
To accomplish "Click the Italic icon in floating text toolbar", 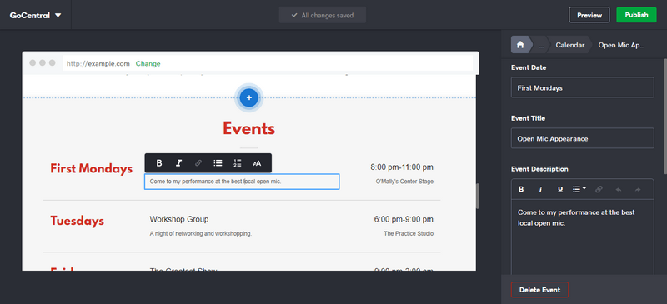I will tap(178, 163).
